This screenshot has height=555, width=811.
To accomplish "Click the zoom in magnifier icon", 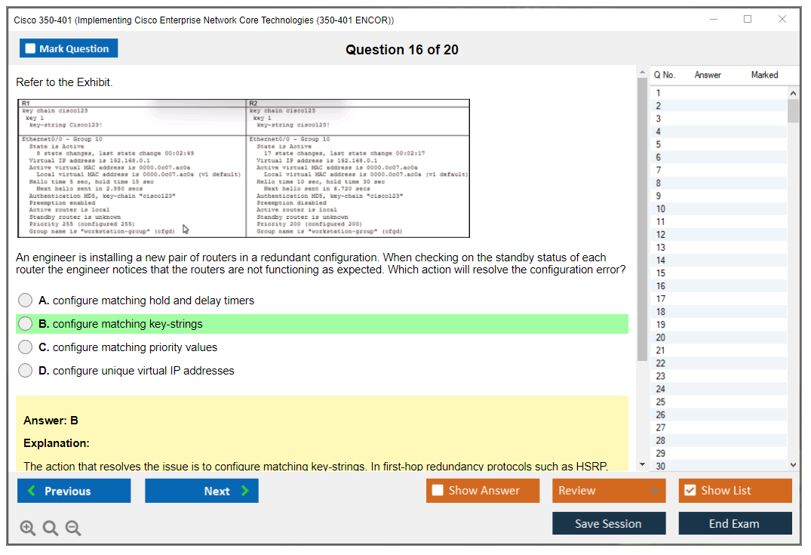I will tap(27, 528).
